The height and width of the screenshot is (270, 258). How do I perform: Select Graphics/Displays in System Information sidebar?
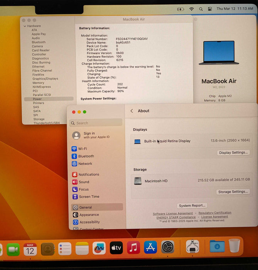[x=46, y=79]
